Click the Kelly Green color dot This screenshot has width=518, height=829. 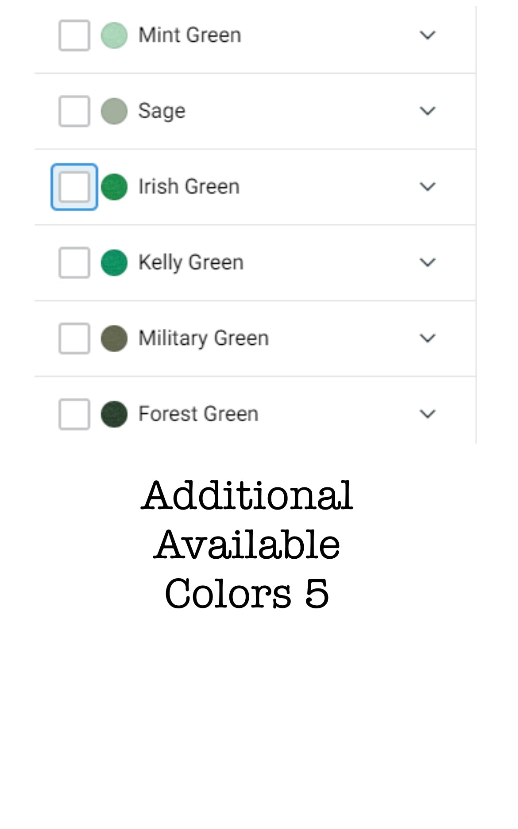(x=114, y=263)
